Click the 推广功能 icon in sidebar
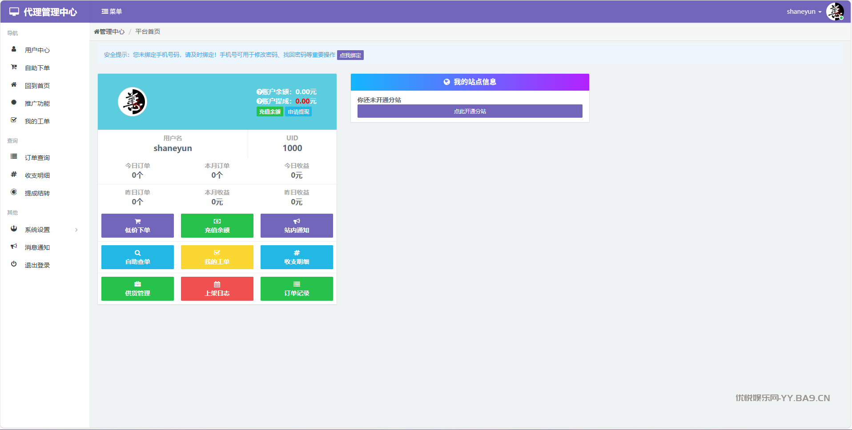Screen dimensions: 852x430 (x=14, y=103)
